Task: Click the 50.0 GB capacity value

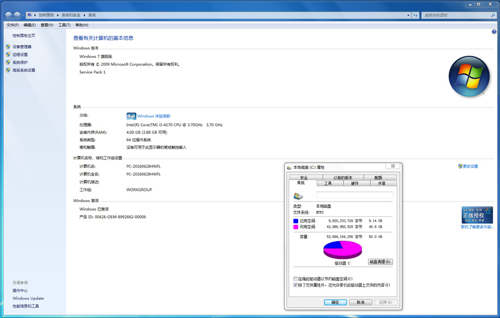Action: [x=376, y=237]
